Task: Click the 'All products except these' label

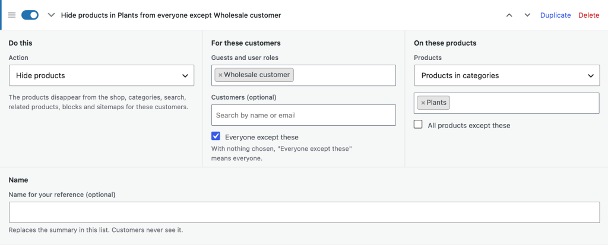Action: (469, 126)
